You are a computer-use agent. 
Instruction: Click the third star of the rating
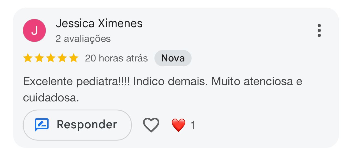(x=50, y=58)
